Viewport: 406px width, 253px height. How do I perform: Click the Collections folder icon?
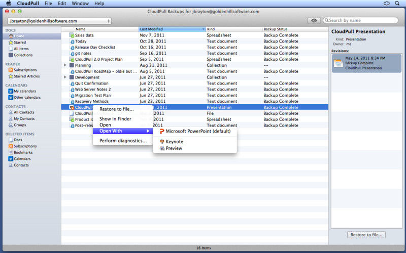11,55
